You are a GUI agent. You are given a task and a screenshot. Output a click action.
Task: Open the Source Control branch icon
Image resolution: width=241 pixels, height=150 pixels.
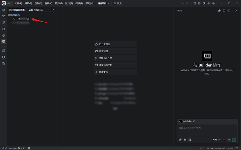pyautogui.click(x=4, y=23)
